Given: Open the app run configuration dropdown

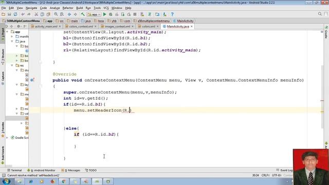Looking at the screenshot, I should coord(94,14).
